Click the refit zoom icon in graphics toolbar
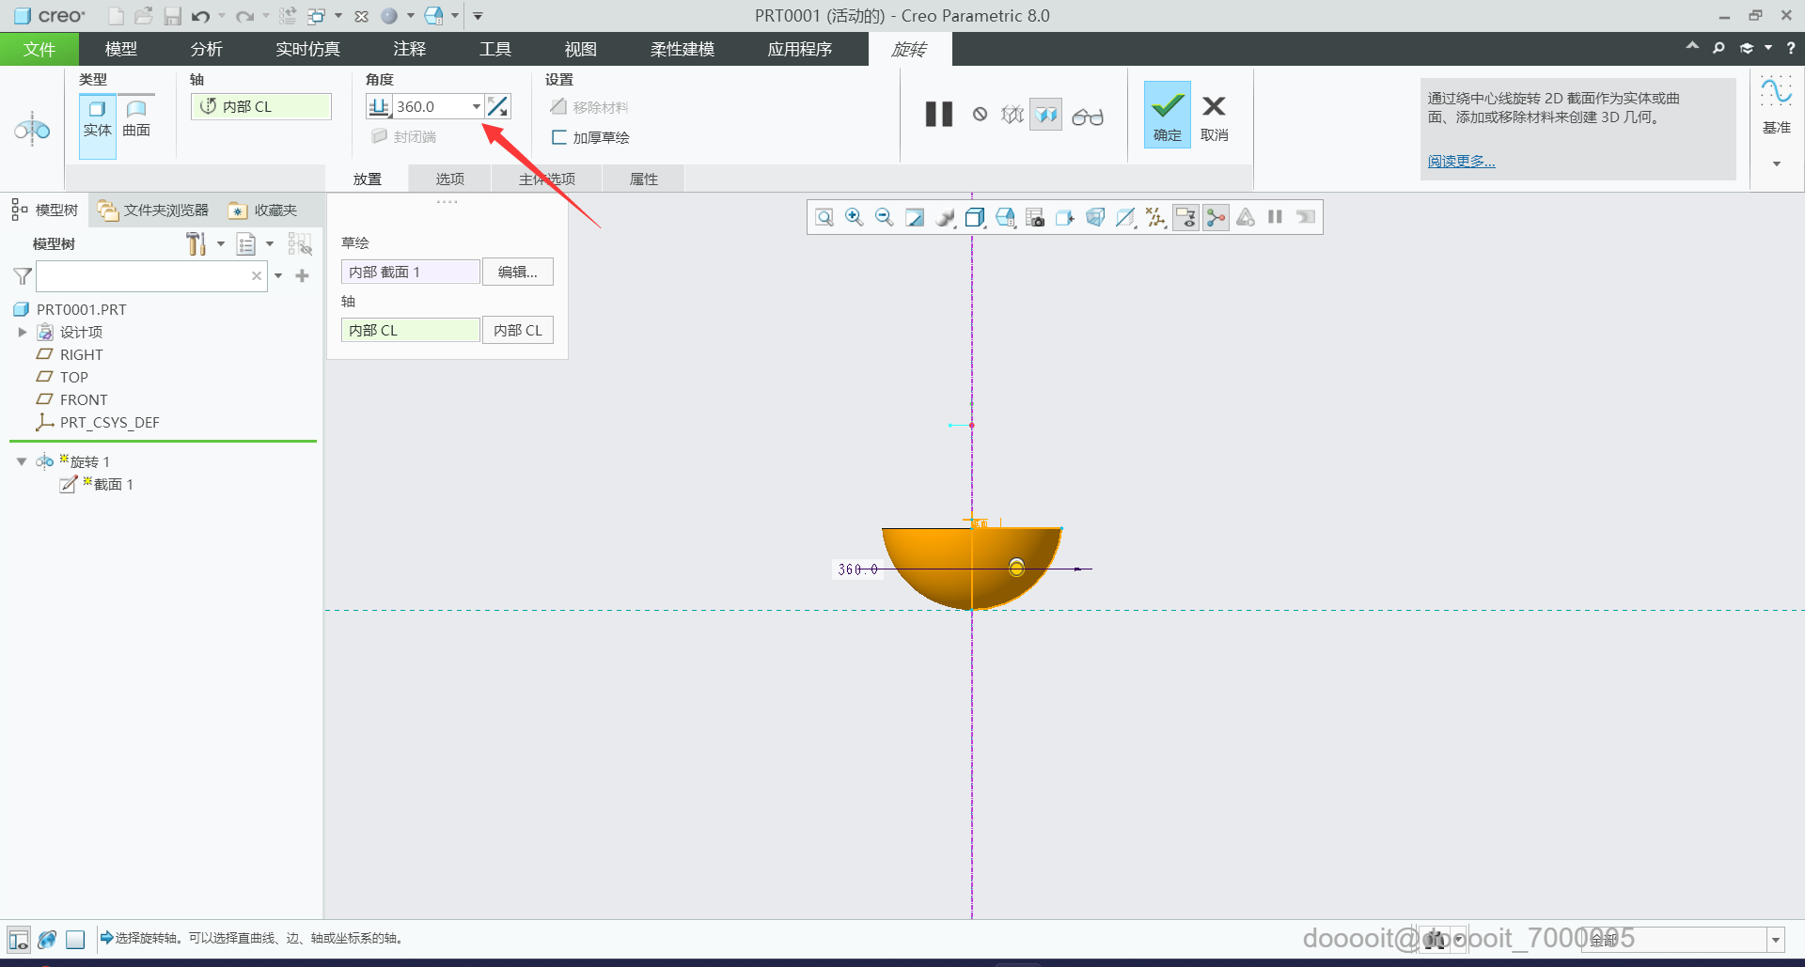The height and width of the screenshot is (967, 1805). pos(824,218)
